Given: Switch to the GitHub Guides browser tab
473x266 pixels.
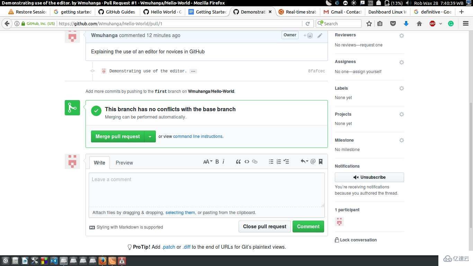Looking at the screenshot, I should pos(117,12).
